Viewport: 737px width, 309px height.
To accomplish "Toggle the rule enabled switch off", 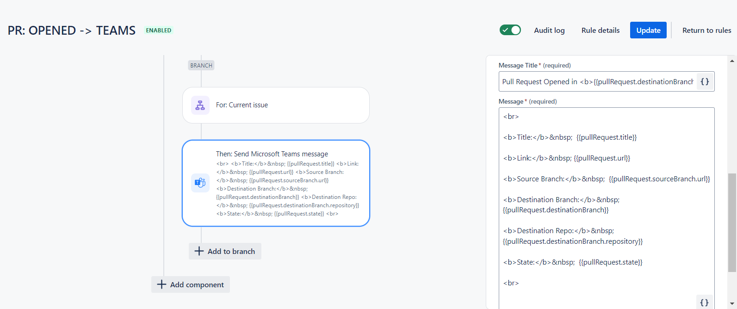I will tap(510, 30).
